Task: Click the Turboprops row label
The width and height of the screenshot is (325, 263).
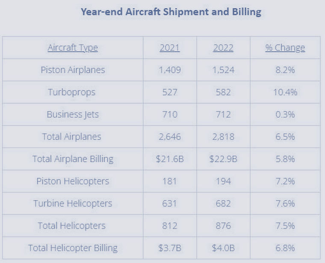Action: coord(73,92)
